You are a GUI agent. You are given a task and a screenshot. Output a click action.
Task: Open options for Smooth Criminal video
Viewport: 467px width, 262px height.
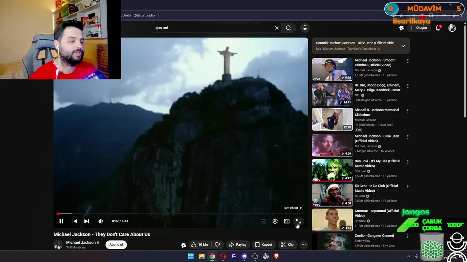click(408, 61)
